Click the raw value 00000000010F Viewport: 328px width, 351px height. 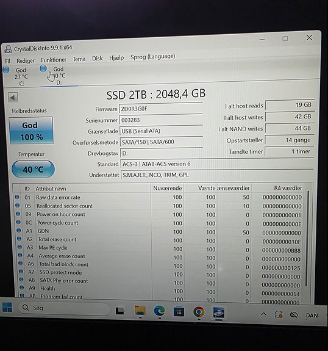click(282, 242)
